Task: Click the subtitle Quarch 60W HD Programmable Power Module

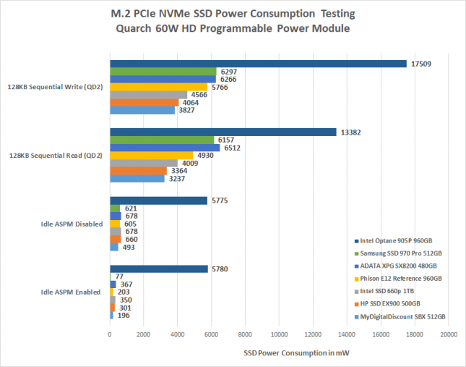Action: 233,28
